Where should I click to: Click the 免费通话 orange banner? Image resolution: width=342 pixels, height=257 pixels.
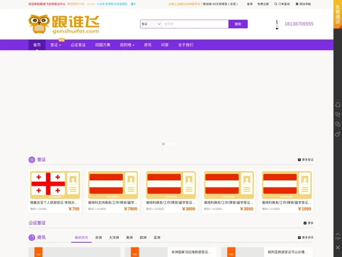point(338,14)
